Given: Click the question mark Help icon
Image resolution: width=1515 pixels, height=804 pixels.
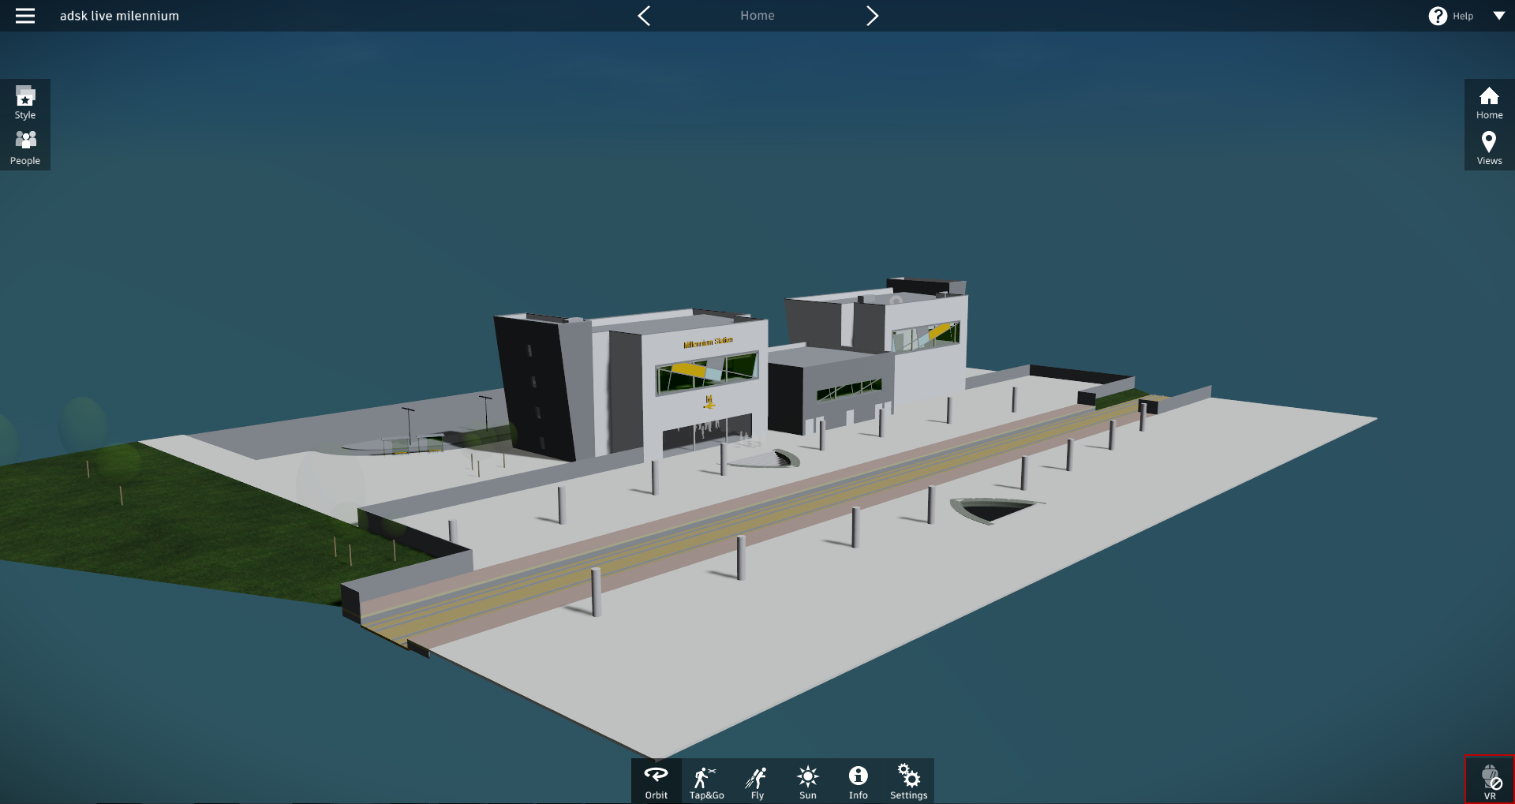Looking at the screenshot, I should [x=1437, y=15].
